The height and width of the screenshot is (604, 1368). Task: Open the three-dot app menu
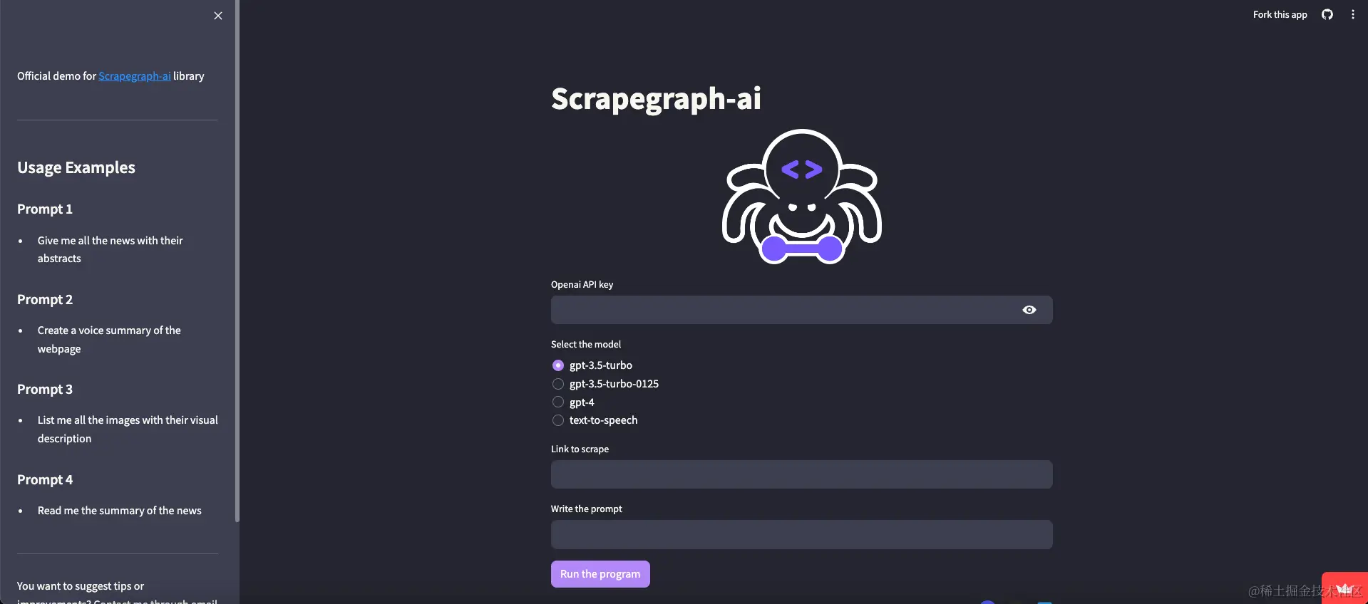click(x=1353, y=14)
